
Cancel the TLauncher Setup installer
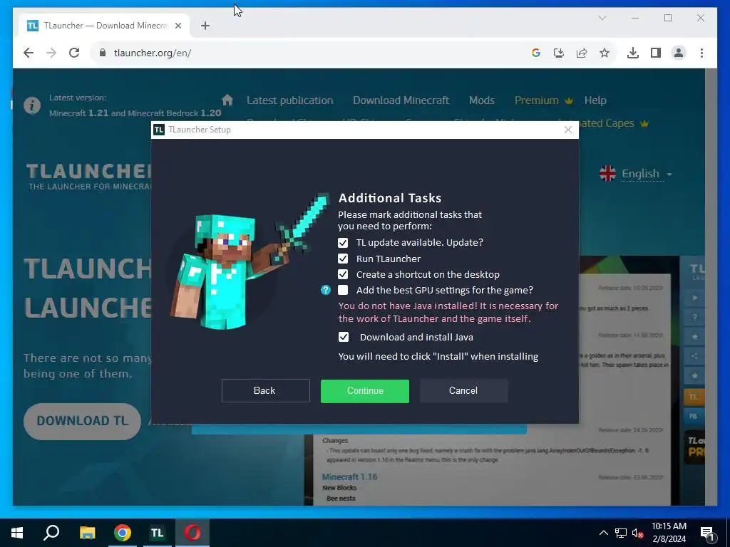[x=463, y=391]
